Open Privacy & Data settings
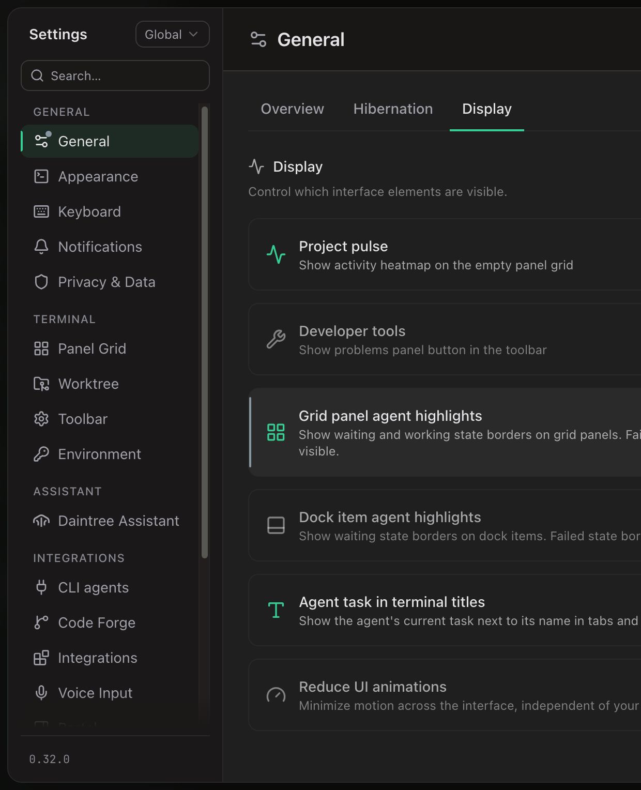 110,282
